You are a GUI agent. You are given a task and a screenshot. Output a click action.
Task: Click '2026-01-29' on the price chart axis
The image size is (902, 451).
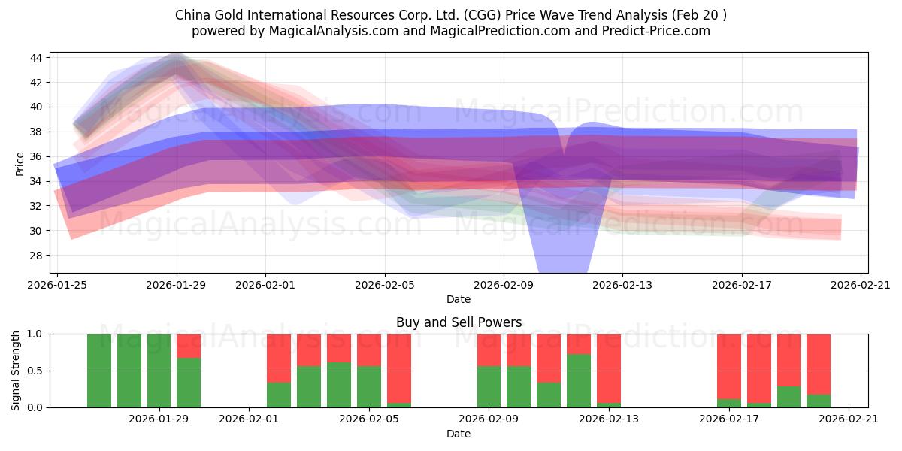[177, 284]
